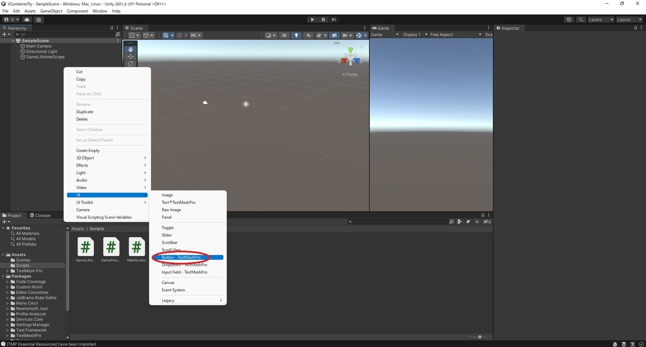Open the Scenes folder in Project

(x=23, y=260)
